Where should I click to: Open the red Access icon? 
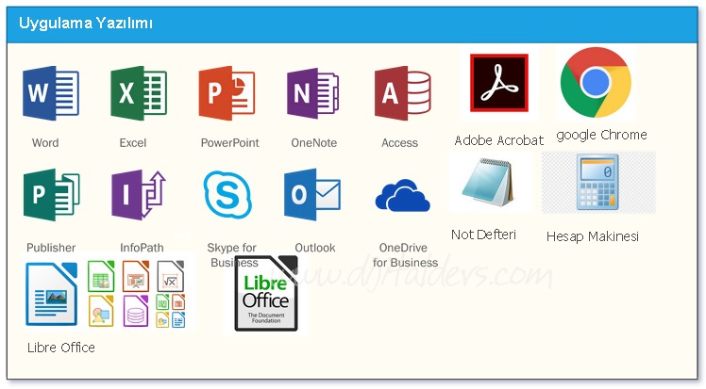coord(403,94)
